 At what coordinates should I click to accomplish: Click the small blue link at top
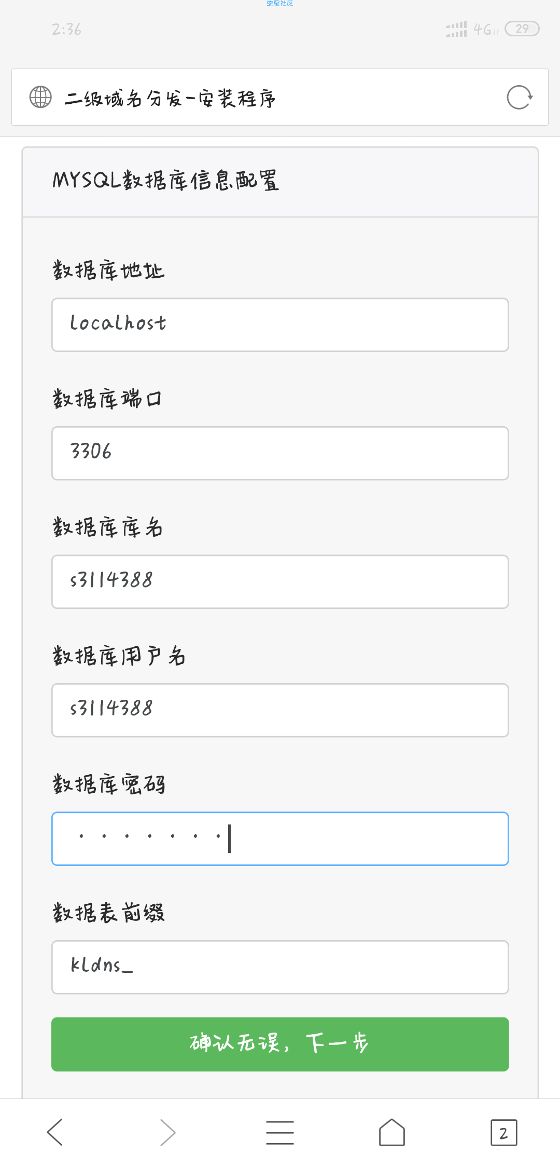coord(280,3)
